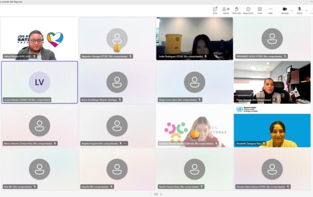The height and width of the screenshot is (197, 313).
Task: Click muted mic icon on Yazmin Garcia tile
Action: [x=202, y=187]
